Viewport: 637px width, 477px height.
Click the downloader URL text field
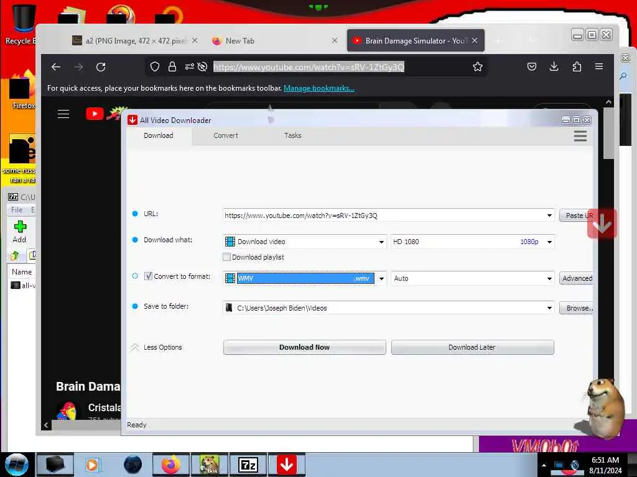(384, 216)
